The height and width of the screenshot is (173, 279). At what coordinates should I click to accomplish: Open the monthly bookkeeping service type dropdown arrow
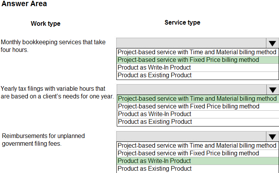tap(272, 43)
